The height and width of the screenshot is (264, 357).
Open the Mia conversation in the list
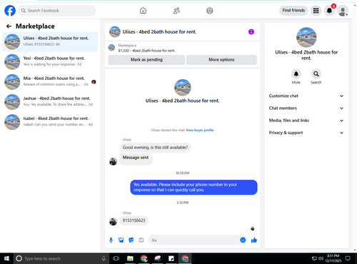coord(50,82)
